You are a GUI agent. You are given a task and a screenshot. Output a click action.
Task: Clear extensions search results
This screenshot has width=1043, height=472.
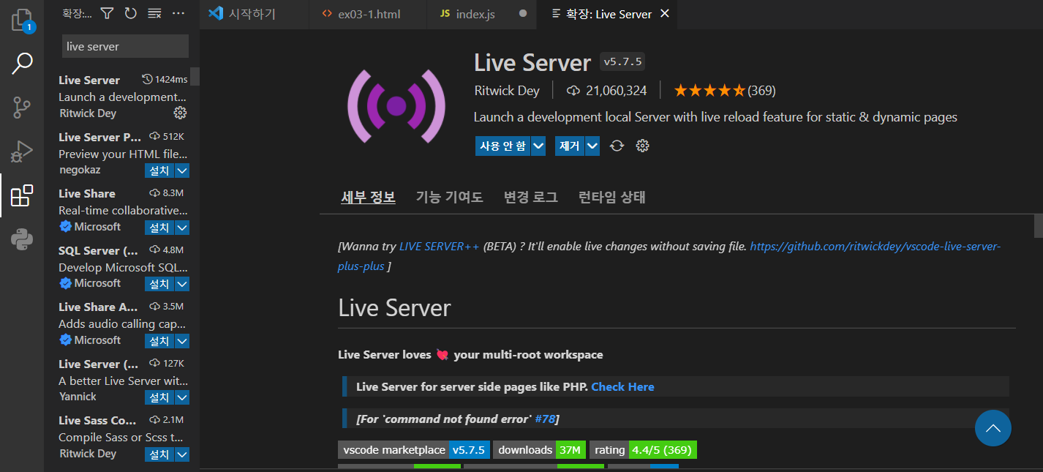click(x=154, y=13)
